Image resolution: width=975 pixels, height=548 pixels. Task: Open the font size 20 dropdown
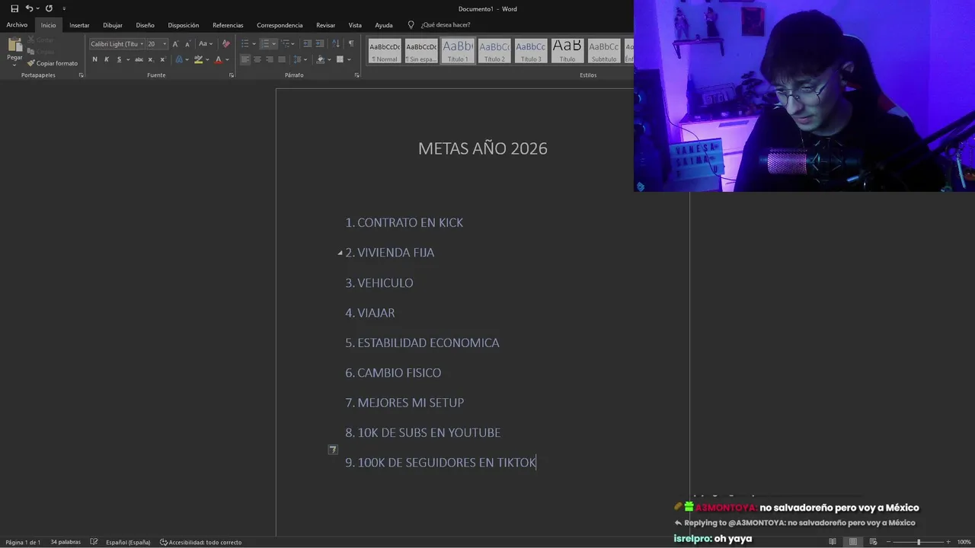tap(164, 44)
